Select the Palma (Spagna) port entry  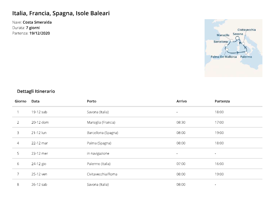tap(99, 143)
